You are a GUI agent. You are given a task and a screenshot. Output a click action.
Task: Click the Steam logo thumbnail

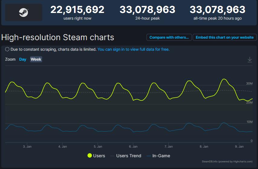click(x=24, y=12)
